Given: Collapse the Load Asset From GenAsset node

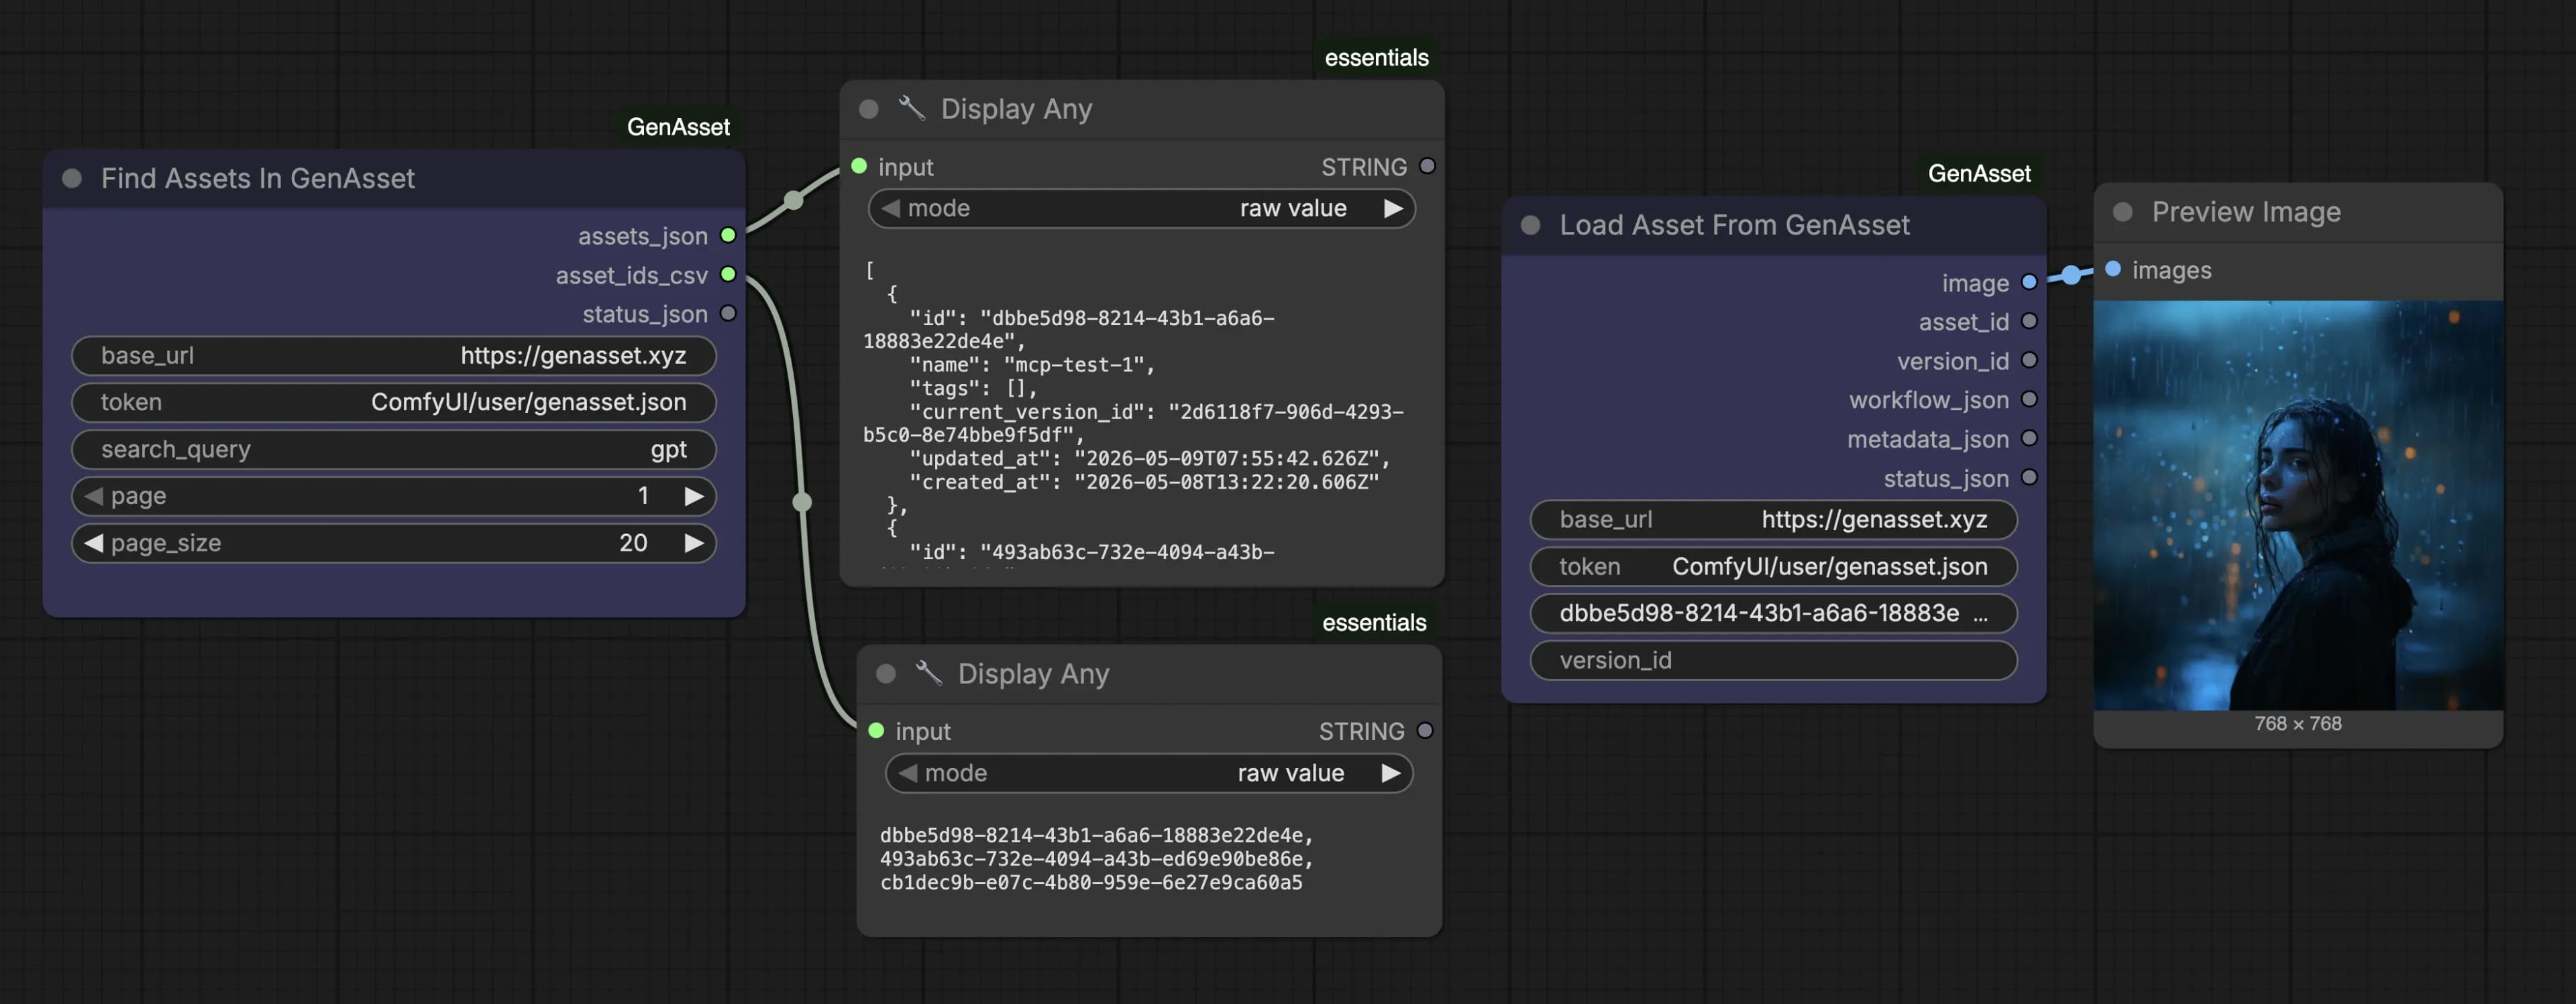Looking at the screenshot, I should [1530, 226].
